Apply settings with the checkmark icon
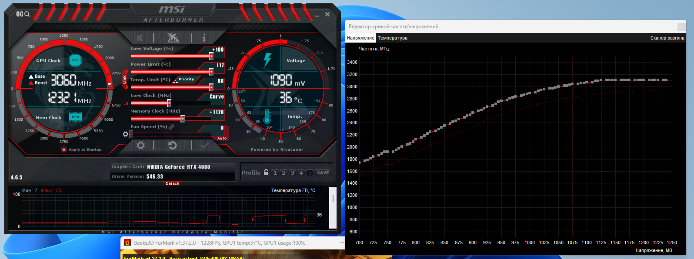694x259 pixels. tap(204, 146)
